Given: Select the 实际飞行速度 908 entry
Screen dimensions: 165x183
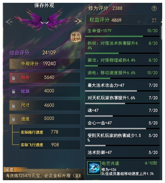Looking at the screenshot, I should click(x=50, y=145).
